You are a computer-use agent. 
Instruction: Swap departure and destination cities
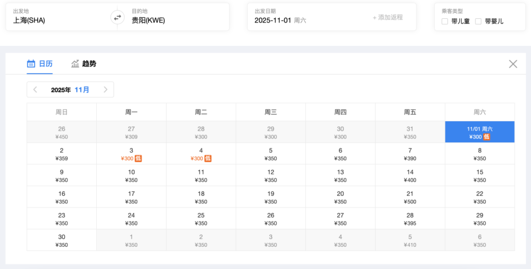coord(117,17)
